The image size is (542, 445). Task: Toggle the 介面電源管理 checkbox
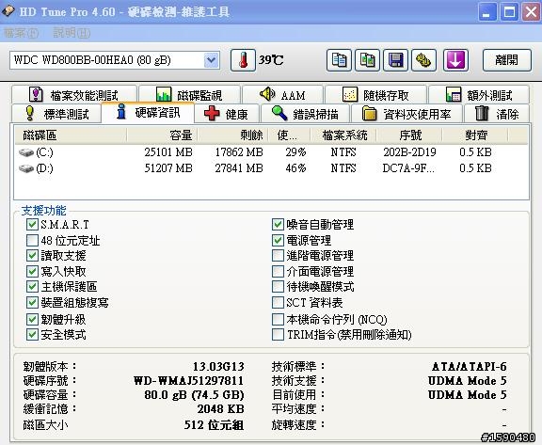click(x=278, y=271)
